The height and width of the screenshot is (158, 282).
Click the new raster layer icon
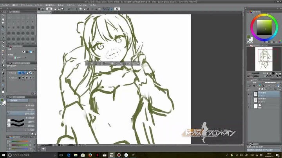(x=260, y=89)
